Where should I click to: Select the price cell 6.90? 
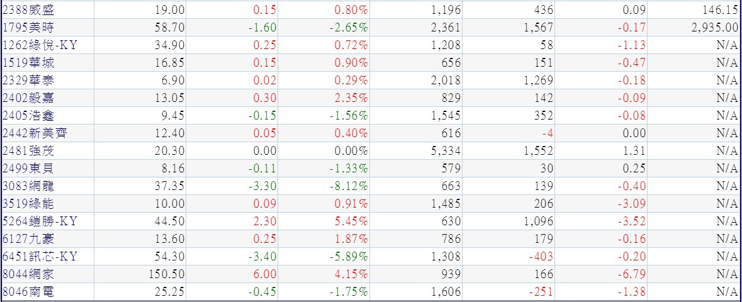[x=172, y=81]
